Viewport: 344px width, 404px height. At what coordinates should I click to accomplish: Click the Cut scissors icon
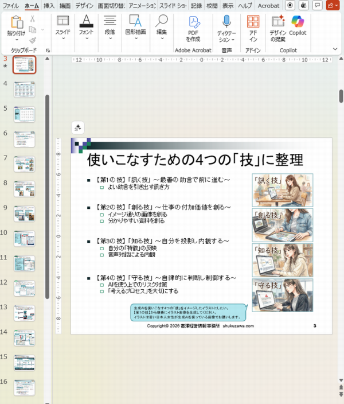(x=33, y=19)
